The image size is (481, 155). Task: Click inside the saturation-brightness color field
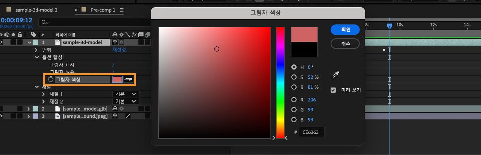click(214, 82)
